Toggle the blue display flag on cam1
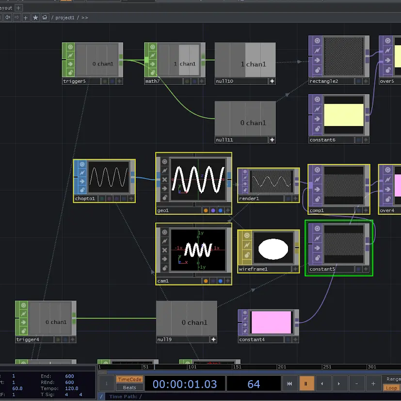The height and width of the screenshot is (401, 401). pyautogui.click(x=220, y=281)
